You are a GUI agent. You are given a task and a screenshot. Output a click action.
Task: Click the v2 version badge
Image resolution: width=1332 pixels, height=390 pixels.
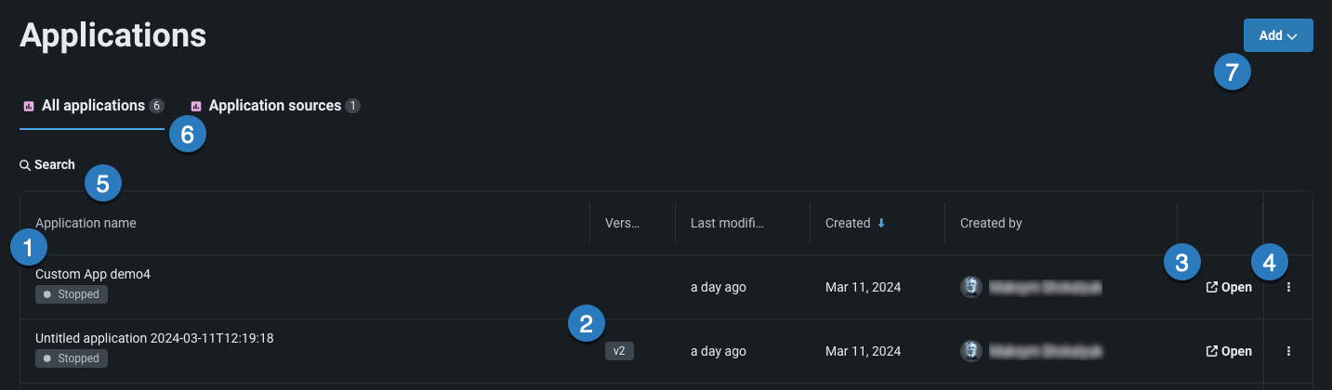(x=619, y=351)
